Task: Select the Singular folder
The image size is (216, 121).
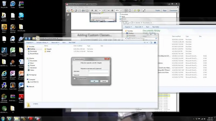Action: click(49, 49)
